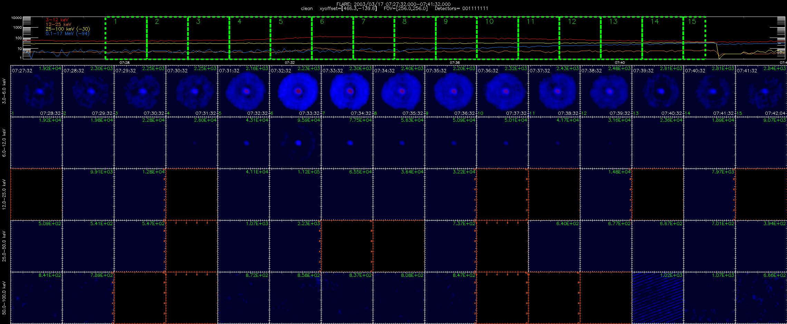View the 3–6 keV image starting 07:34:32
Image resolution: width=787 pixels, height=324 pixels.
(x=399, y=91)
